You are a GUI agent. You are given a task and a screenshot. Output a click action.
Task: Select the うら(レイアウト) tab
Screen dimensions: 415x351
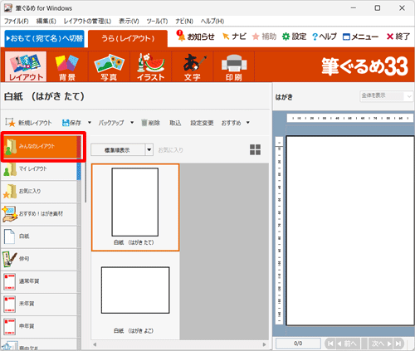(128, 38)
